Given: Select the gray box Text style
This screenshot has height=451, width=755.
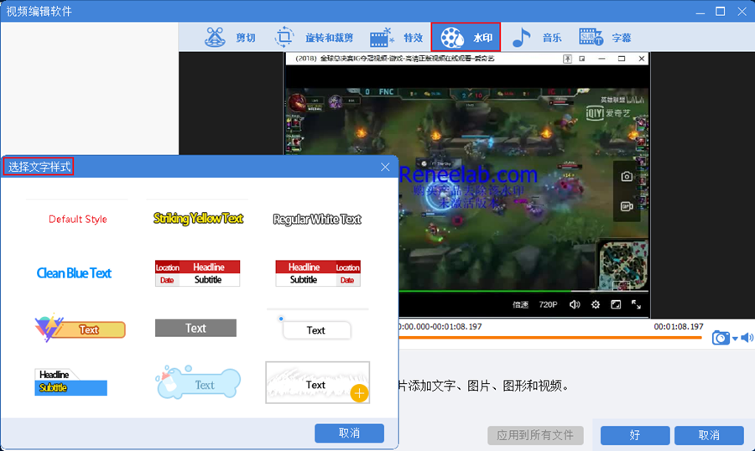Looking at the screenshot, I should pos(195,328).
